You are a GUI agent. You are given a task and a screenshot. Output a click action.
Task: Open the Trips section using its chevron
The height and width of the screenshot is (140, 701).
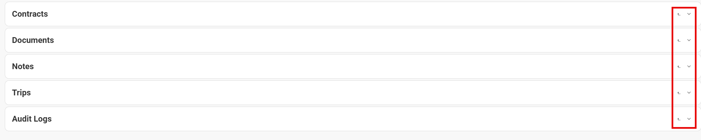pyautogui.click(x=689, y=93)
